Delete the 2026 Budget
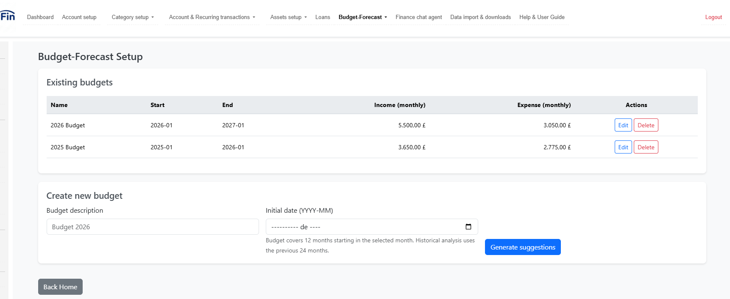 click(646, 125)
